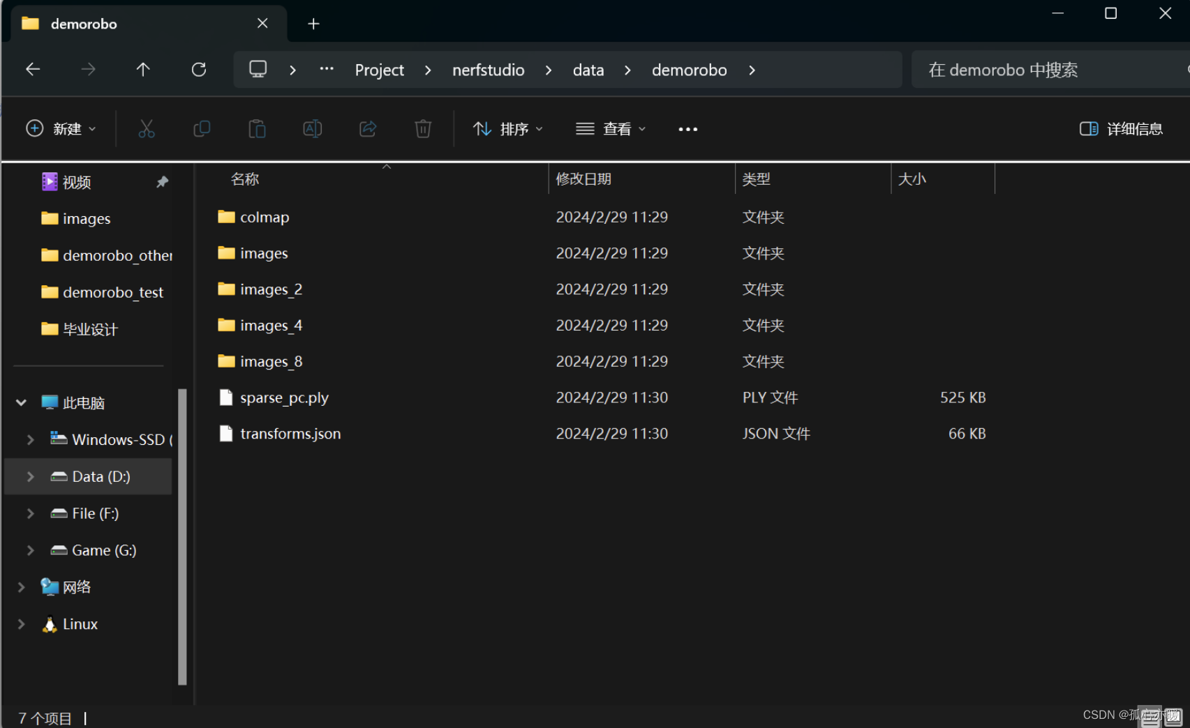Click data in the breadcrumb path
Image resolution: width=1190 pixels, height=728 pixels.
tap(588, 70)
